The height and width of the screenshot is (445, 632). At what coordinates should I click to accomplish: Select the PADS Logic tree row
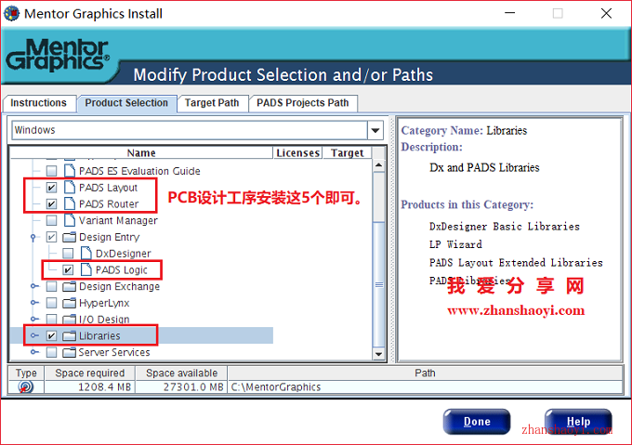[x=122, y=270]
